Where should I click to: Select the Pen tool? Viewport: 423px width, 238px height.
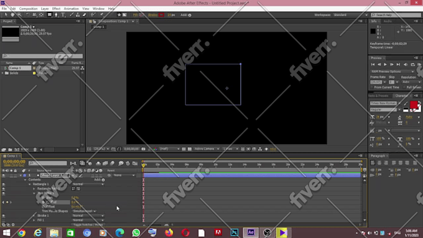coord(57,15)
